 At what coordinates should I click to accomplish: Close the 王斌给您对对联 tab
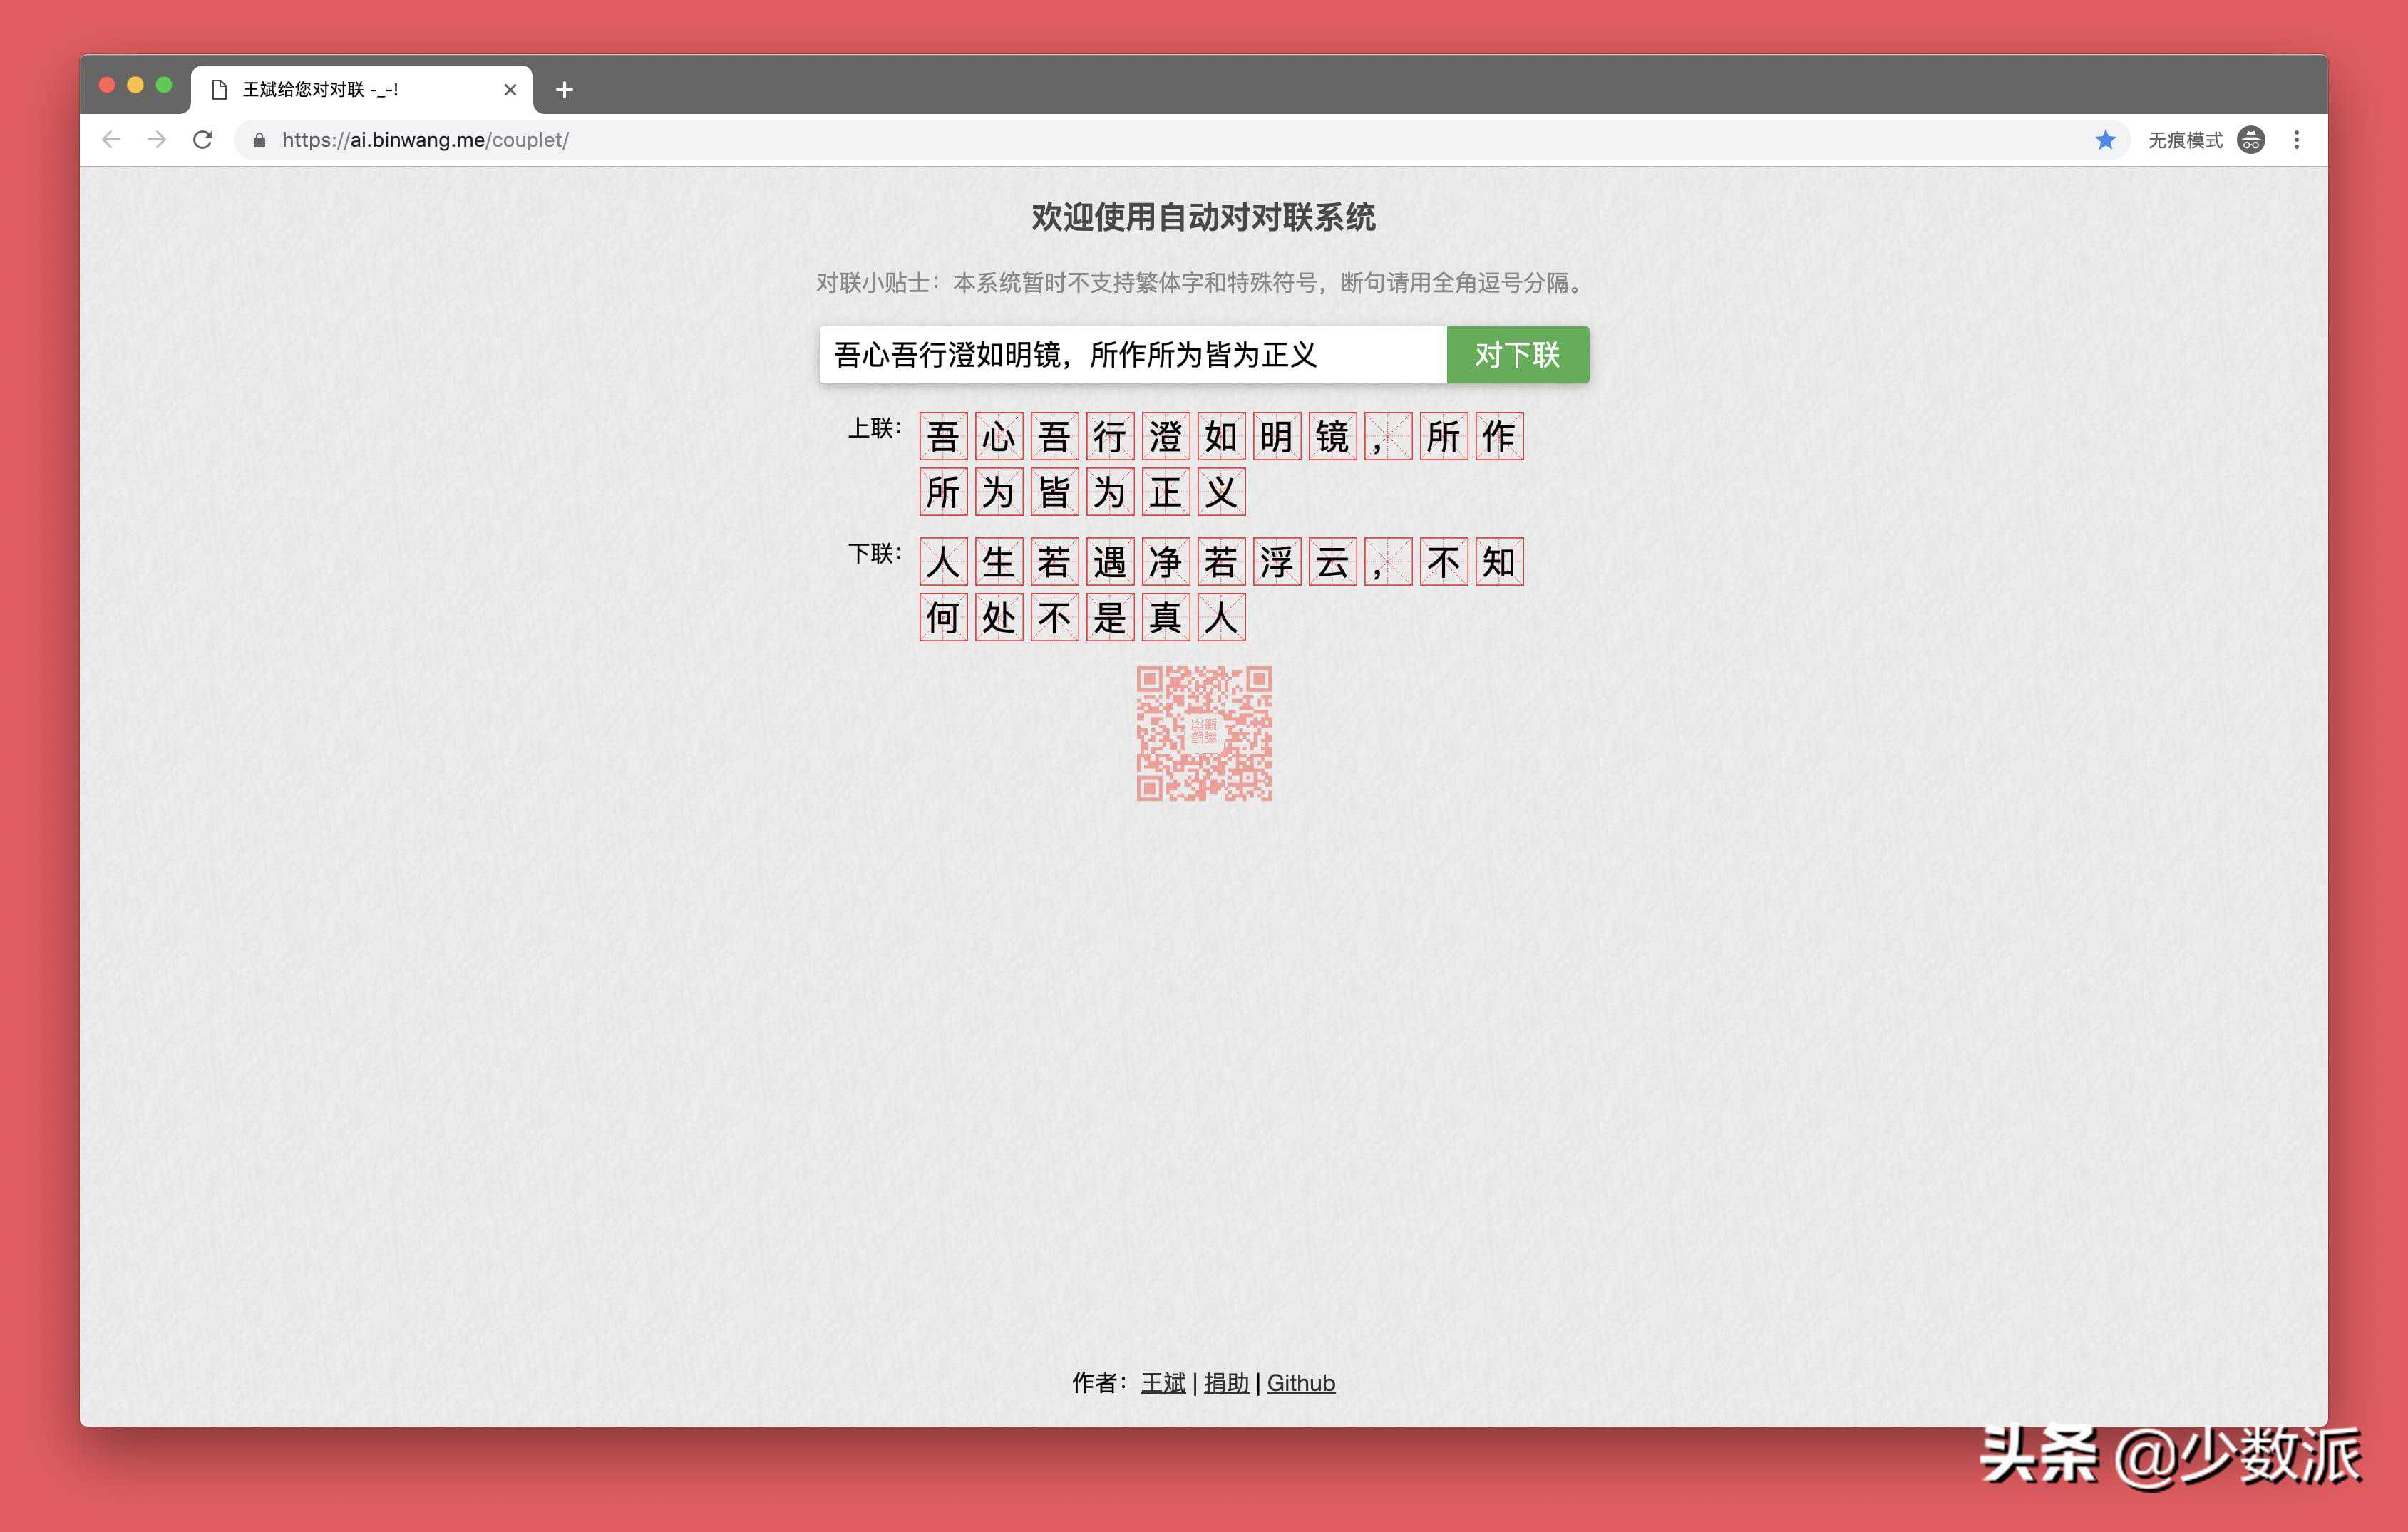click(510, 90)
